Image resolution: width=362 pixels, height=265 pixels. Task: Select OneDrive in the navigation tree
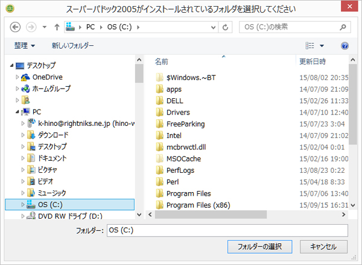click(x=48, y=77)
